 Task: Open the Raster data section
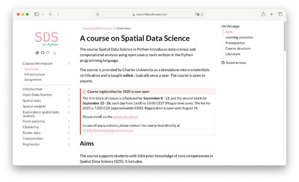click(x=31, y=133)
